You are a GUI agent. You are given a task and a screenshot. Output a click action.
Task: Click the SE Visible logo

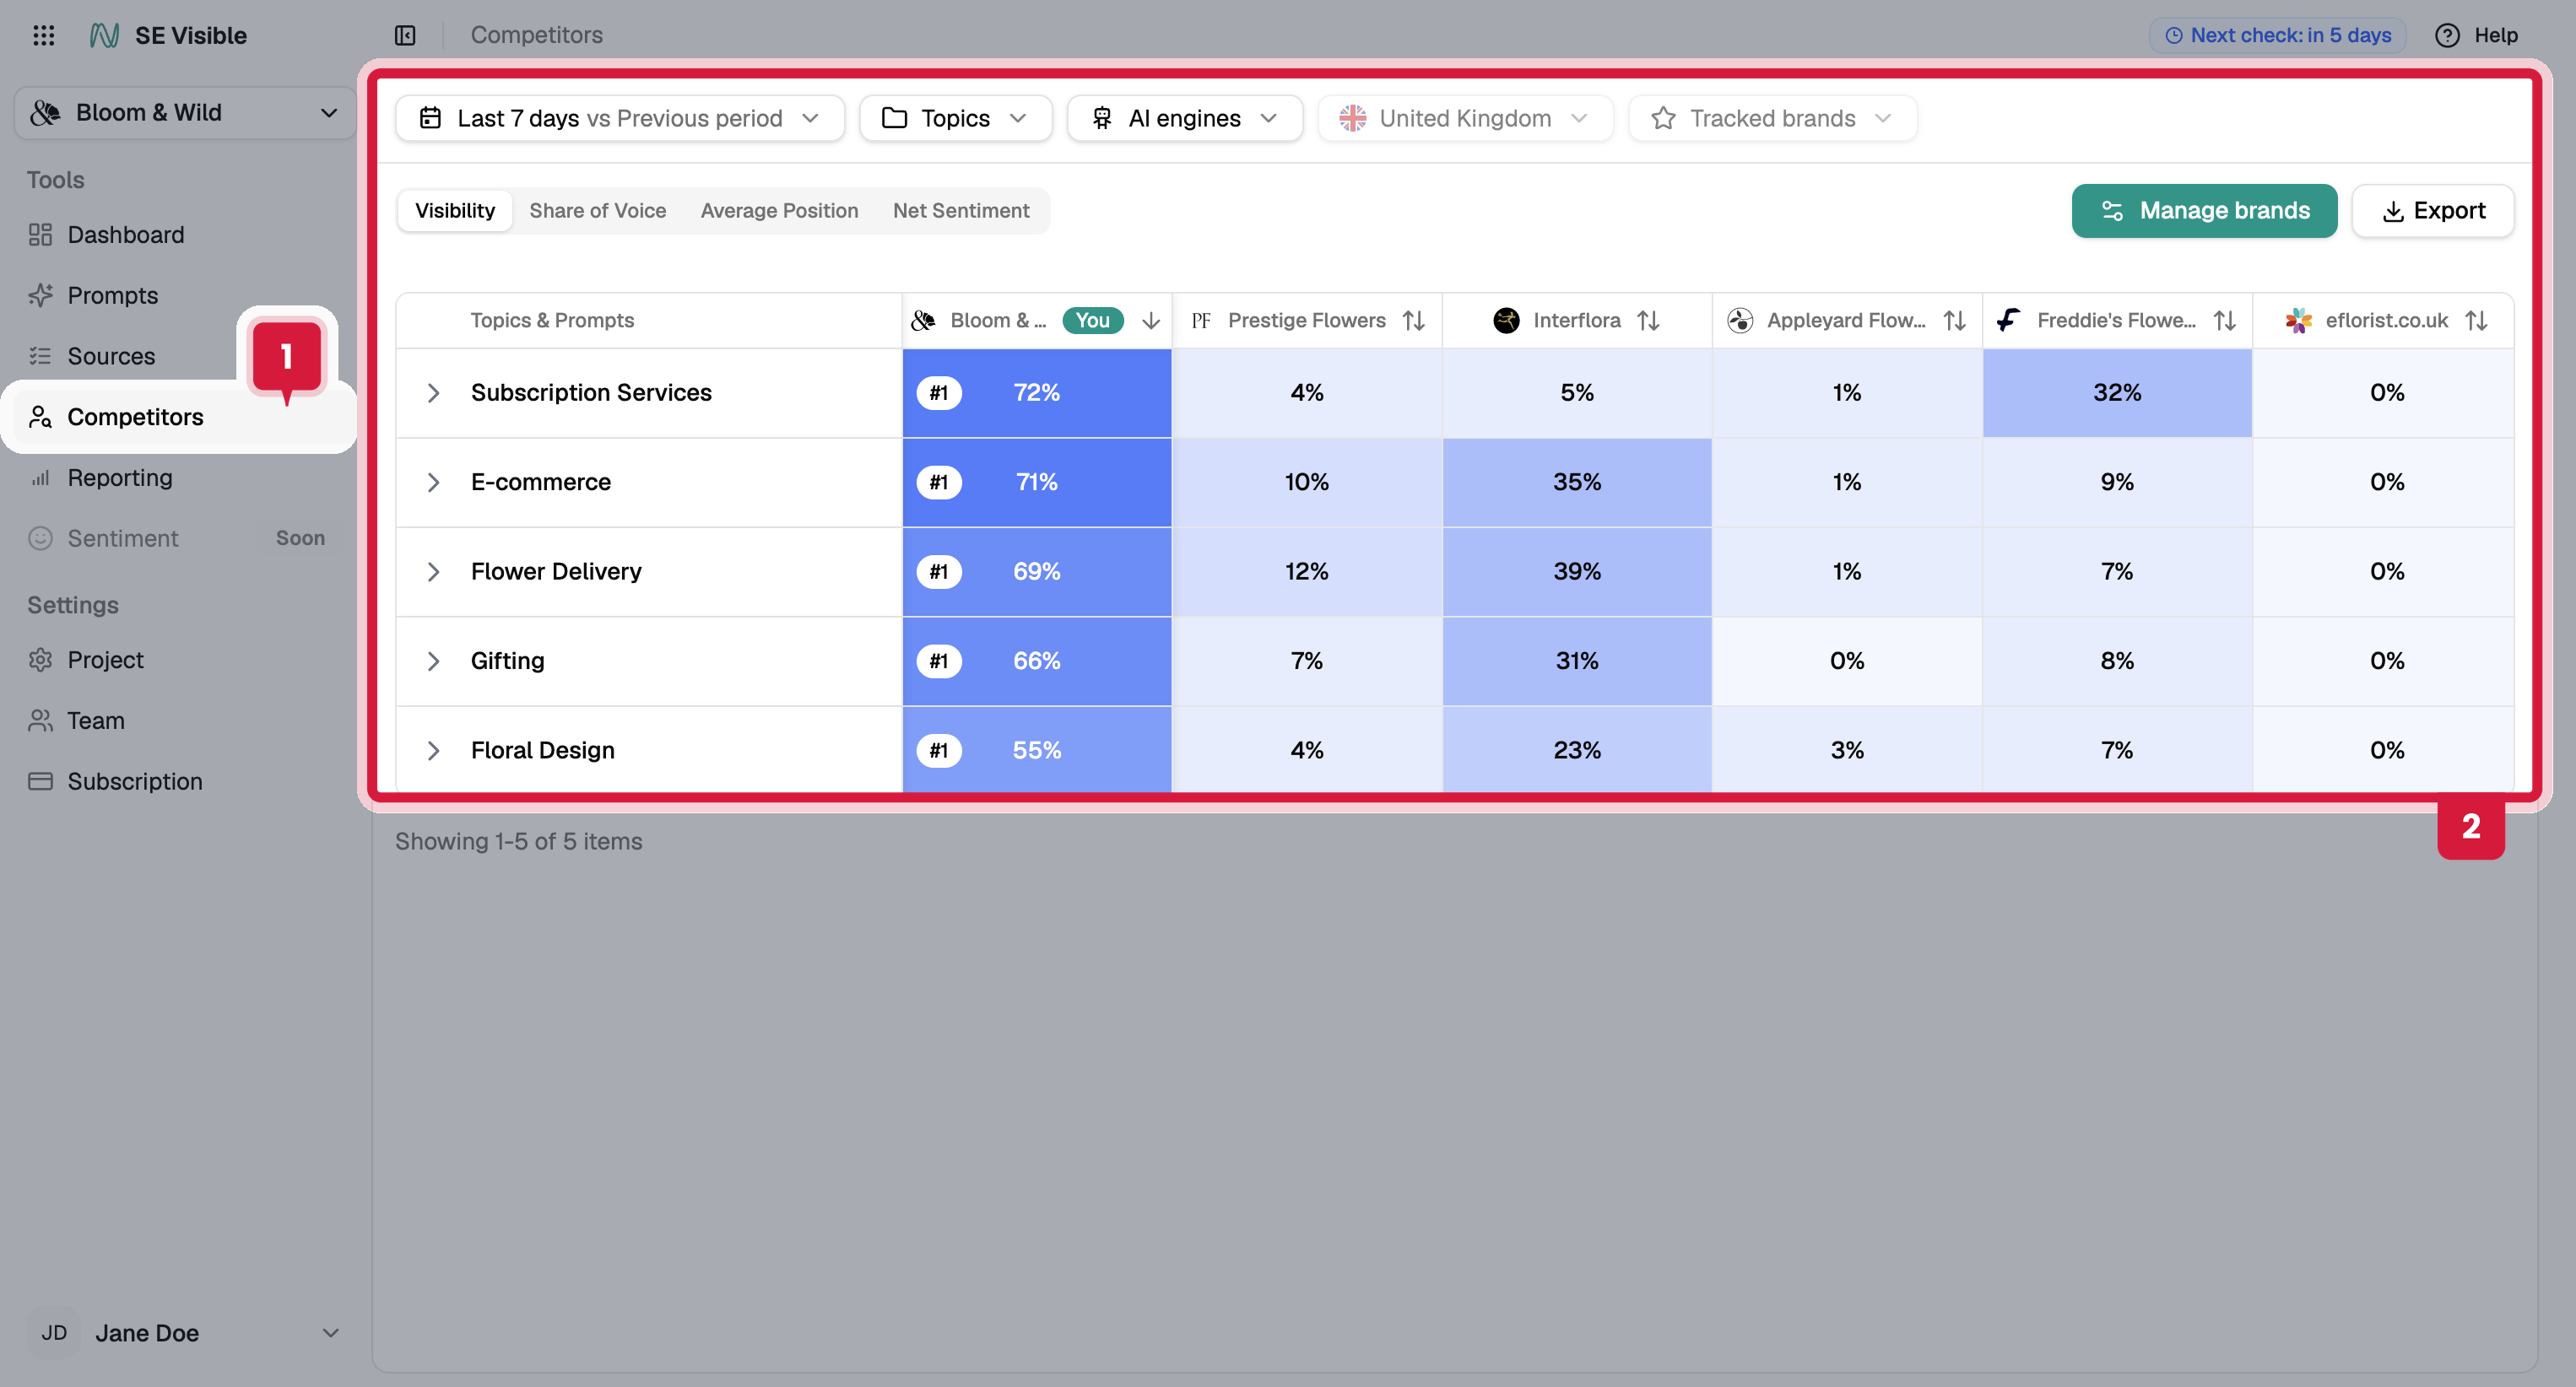(104, 35)
